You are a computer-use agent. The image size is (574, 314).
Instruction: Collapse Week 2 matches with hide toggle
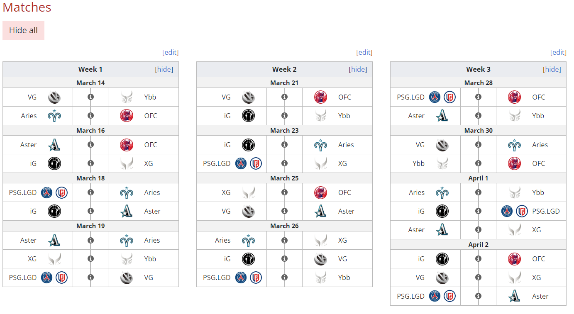[358, 69]
